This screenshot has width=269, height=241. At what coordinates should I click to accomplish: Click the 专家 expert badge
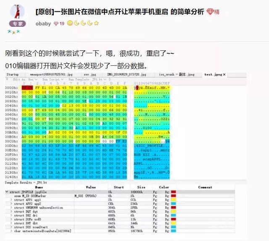pyautogui.click(x=18, y=24)
